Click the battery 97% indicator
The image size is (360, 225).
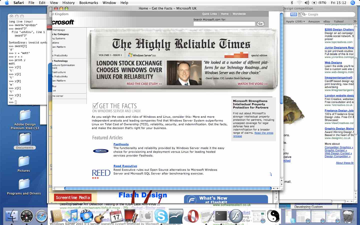[x=319, y=3]
